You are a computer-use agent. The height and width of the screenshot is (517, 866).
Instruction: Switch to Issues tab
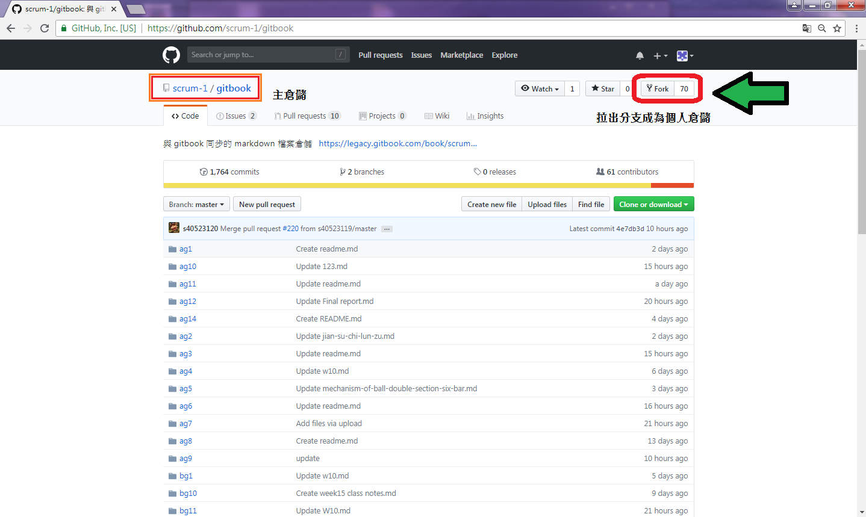[x=237, y=116]
